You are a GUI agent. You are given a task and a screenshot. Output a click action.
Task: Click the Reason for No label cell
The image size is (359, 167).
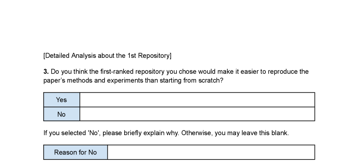pyautogui.click(x=75, y=152)
